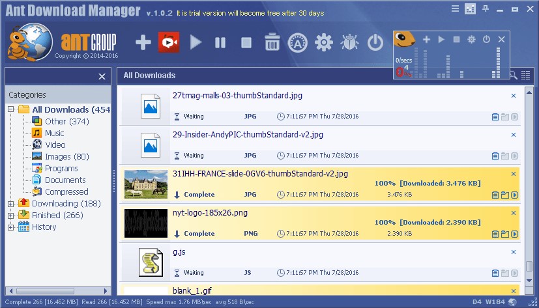Collapse the All Downloads tree node
The height and width of the screenshot is (308, 539).
(x=10, y=109)
